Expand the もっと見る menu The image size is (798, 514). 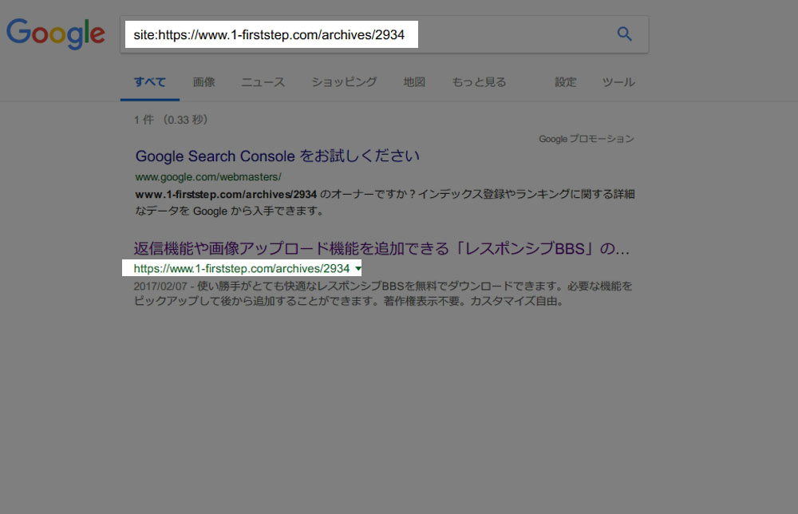click(x=479, y=82)
